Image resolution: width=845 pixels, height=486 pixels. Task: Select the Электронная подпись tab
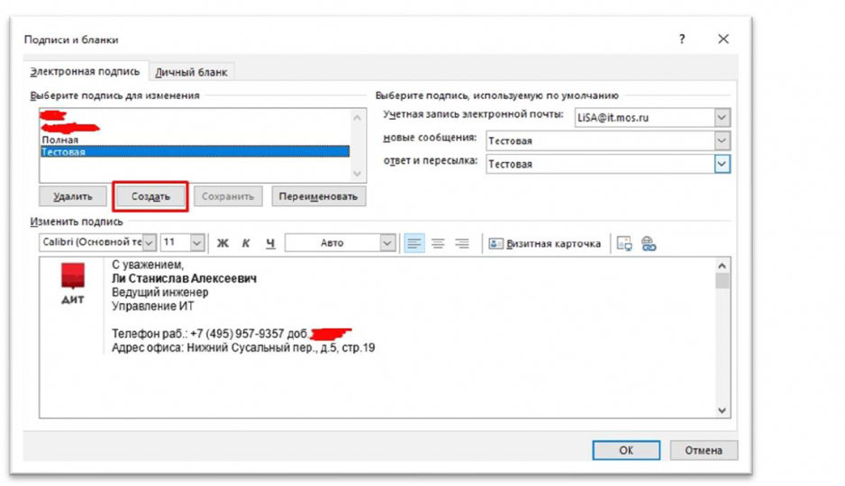tap(85, 71)
